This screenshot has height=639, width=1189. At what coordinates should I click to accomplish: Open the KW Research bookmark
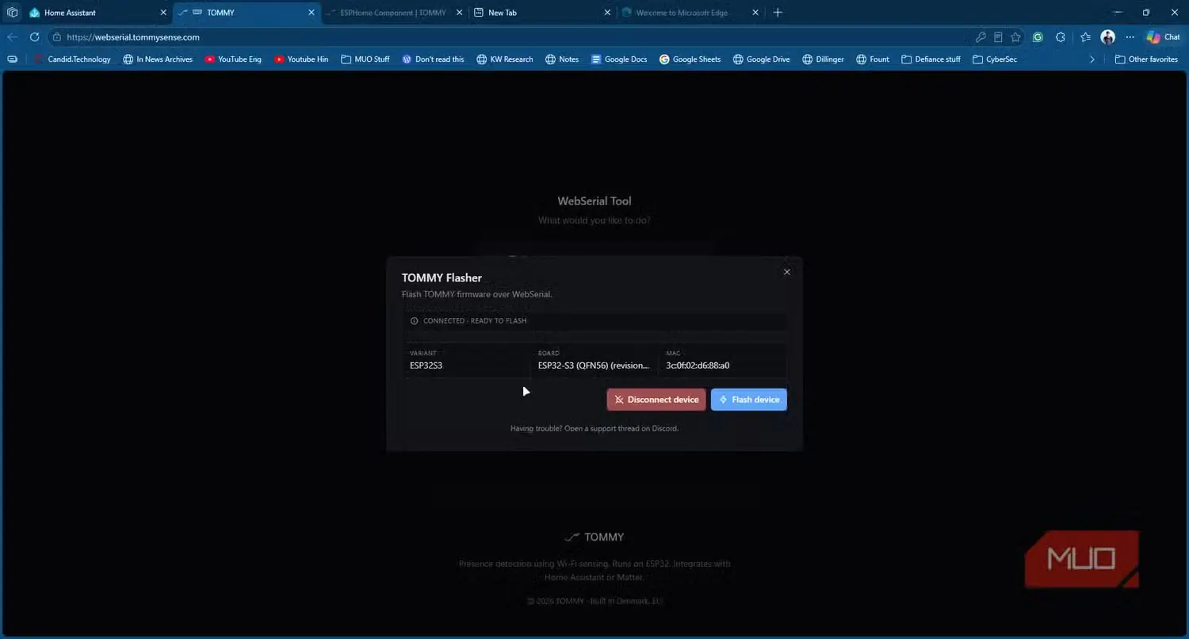[504, 59]
